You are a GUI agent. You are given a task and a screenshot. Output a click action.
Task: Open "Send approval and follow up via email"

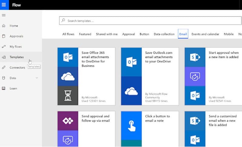(x=96, y=118)
